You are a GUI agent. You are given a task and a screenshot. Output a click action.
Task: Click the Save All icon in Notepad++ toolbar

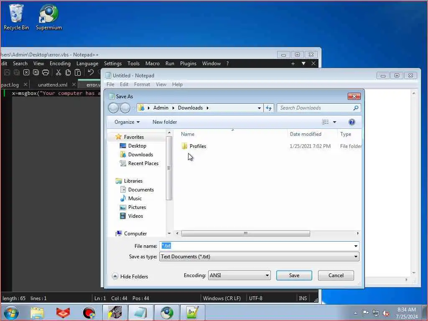17,72
